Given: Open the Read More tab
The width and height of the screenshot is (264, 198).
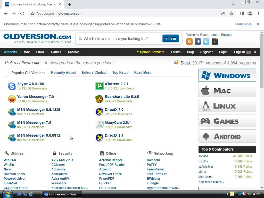Looking at the screenshot, I should click(143, 72).
